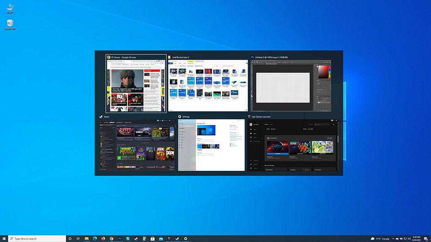Open Adobe Photoshop from the taskbar

point(120,238)
